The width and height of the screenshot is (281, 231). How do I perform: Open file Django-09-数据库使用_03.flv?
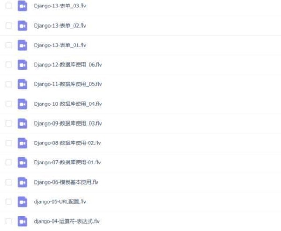(68, 123)
